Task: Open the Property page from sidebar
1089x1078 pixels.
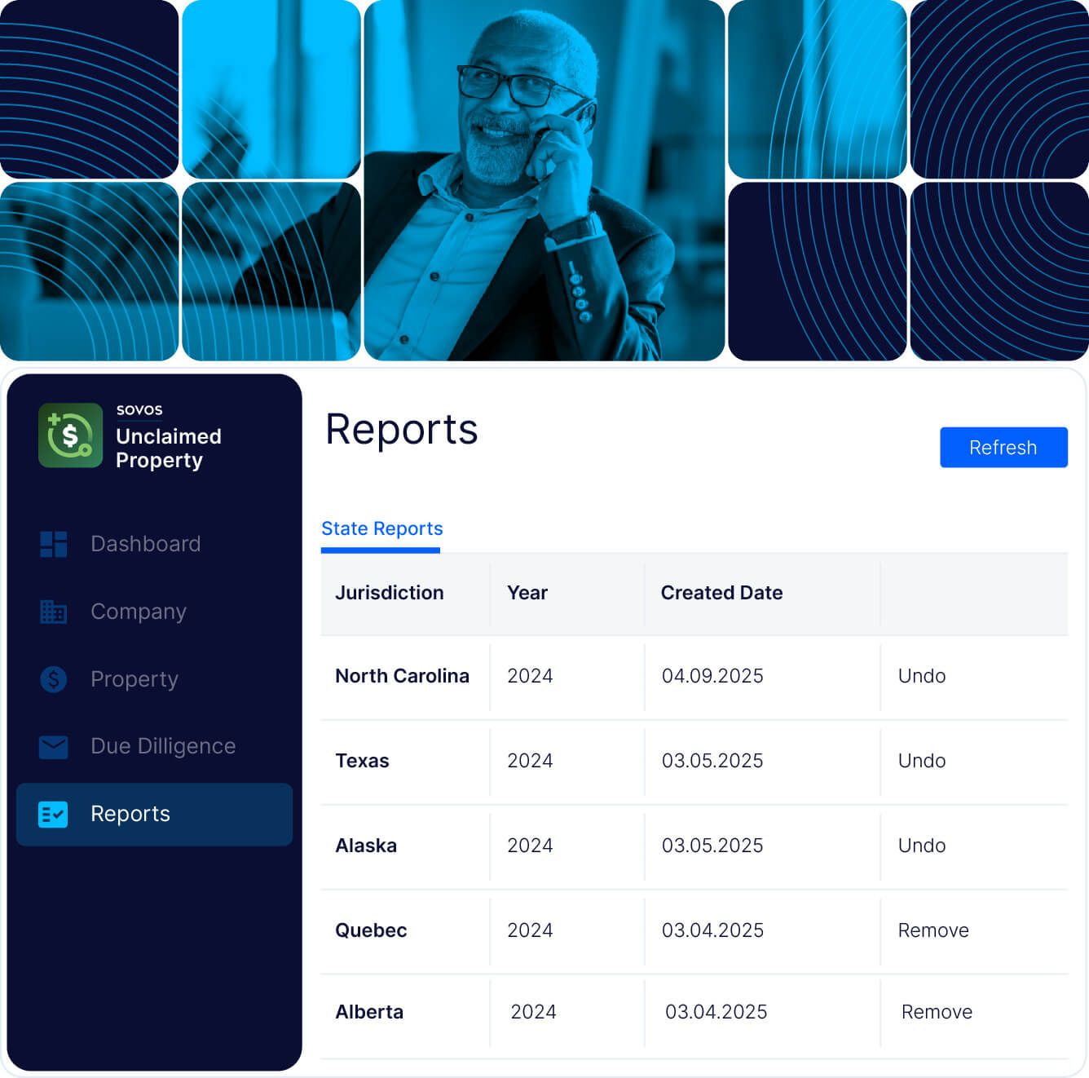Action: pos(134,679)
